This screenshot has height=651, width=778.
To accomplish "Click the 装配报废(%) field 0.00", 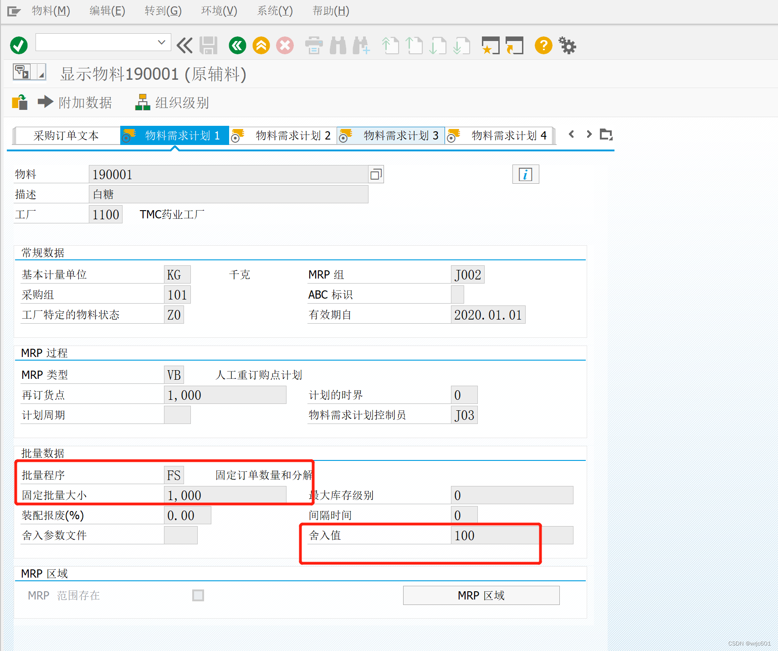I will [x=188, y=515].
